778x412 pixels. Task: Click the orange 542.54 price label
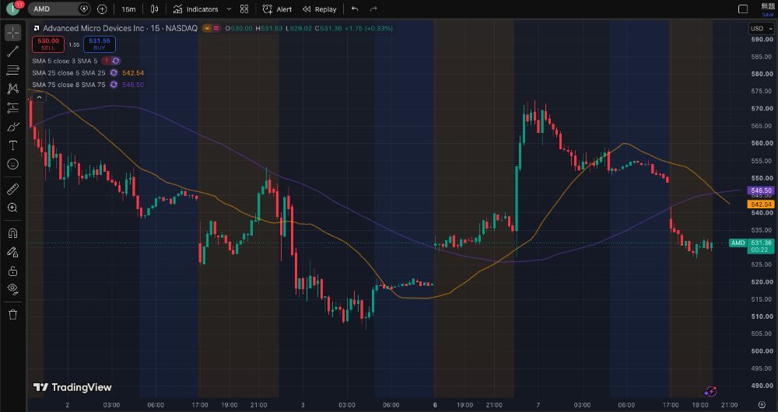click(761, 204)
